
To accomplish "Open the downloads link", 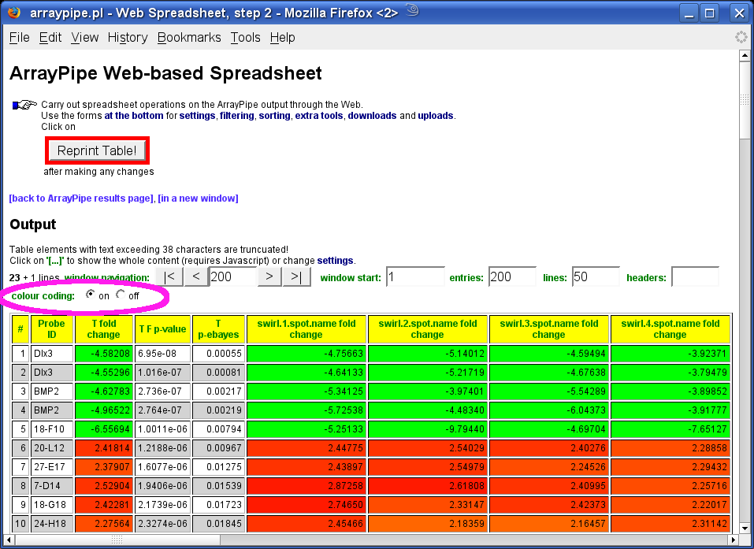I will tap(372, 116).
